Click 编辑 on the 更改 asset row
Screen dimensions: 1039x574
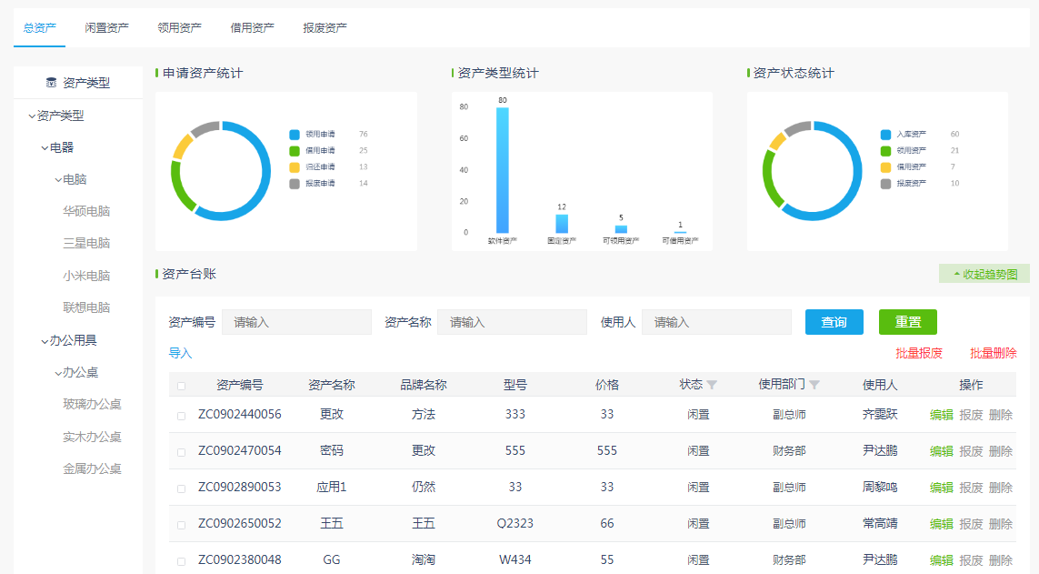point(940,414)
